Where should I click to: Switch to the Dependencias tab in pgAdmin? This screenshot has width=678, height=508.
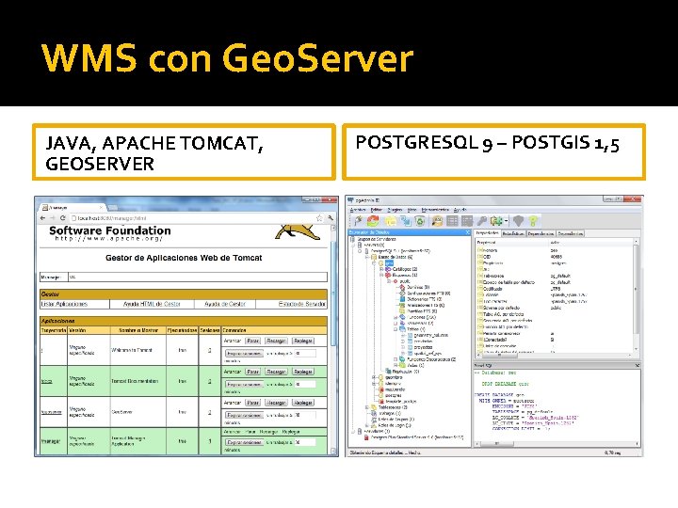click(x=541, y=233)
